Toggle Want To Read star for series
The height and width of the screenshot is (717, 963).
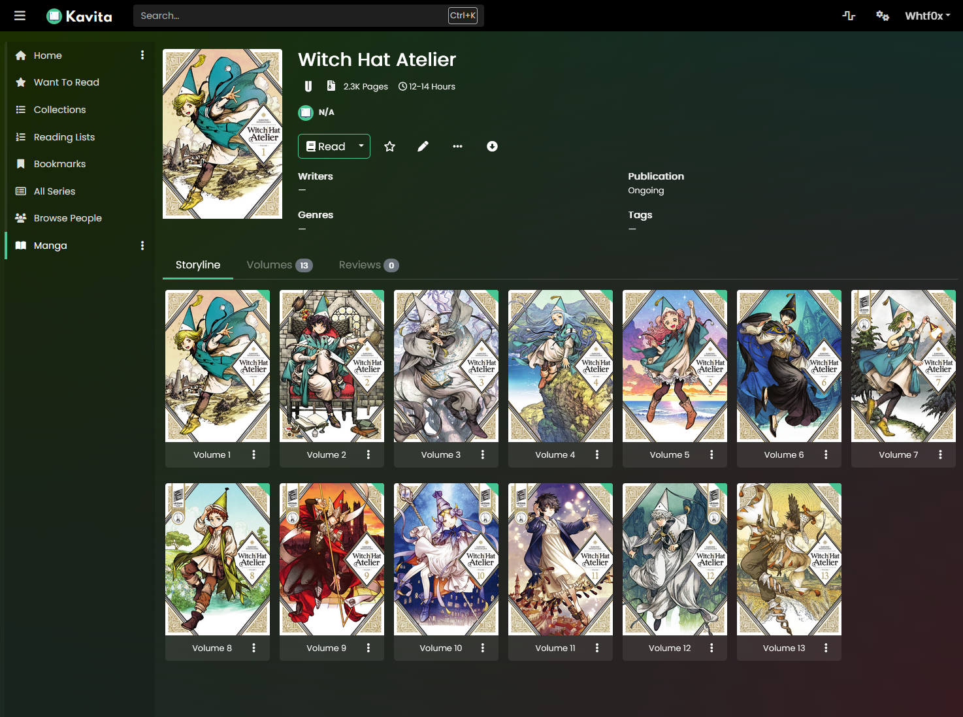point(389,146)
